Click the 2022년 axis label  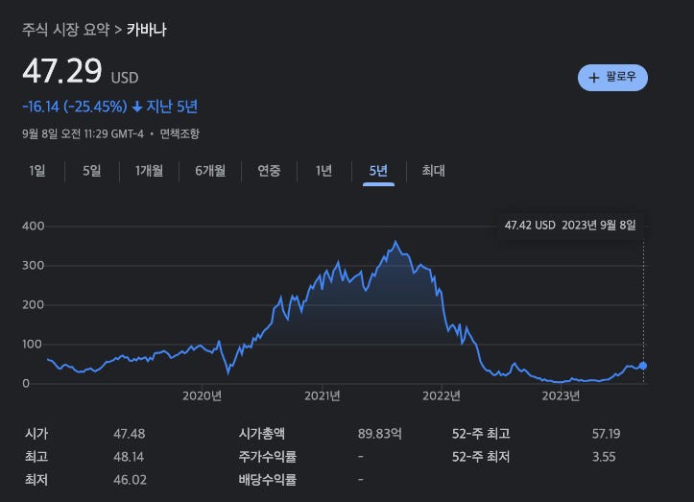[442, 395]
